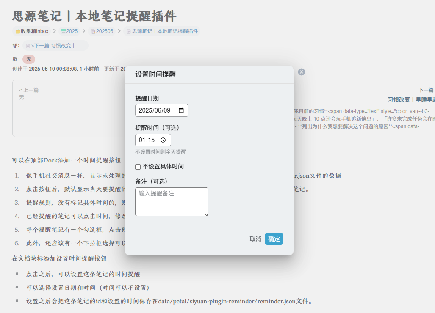Click the 确定 confirm button
The image size is (435, 313).
click(274, 239)
